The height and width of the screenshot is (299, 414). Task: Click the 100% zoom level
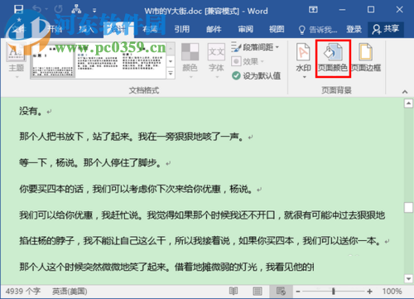392,292
